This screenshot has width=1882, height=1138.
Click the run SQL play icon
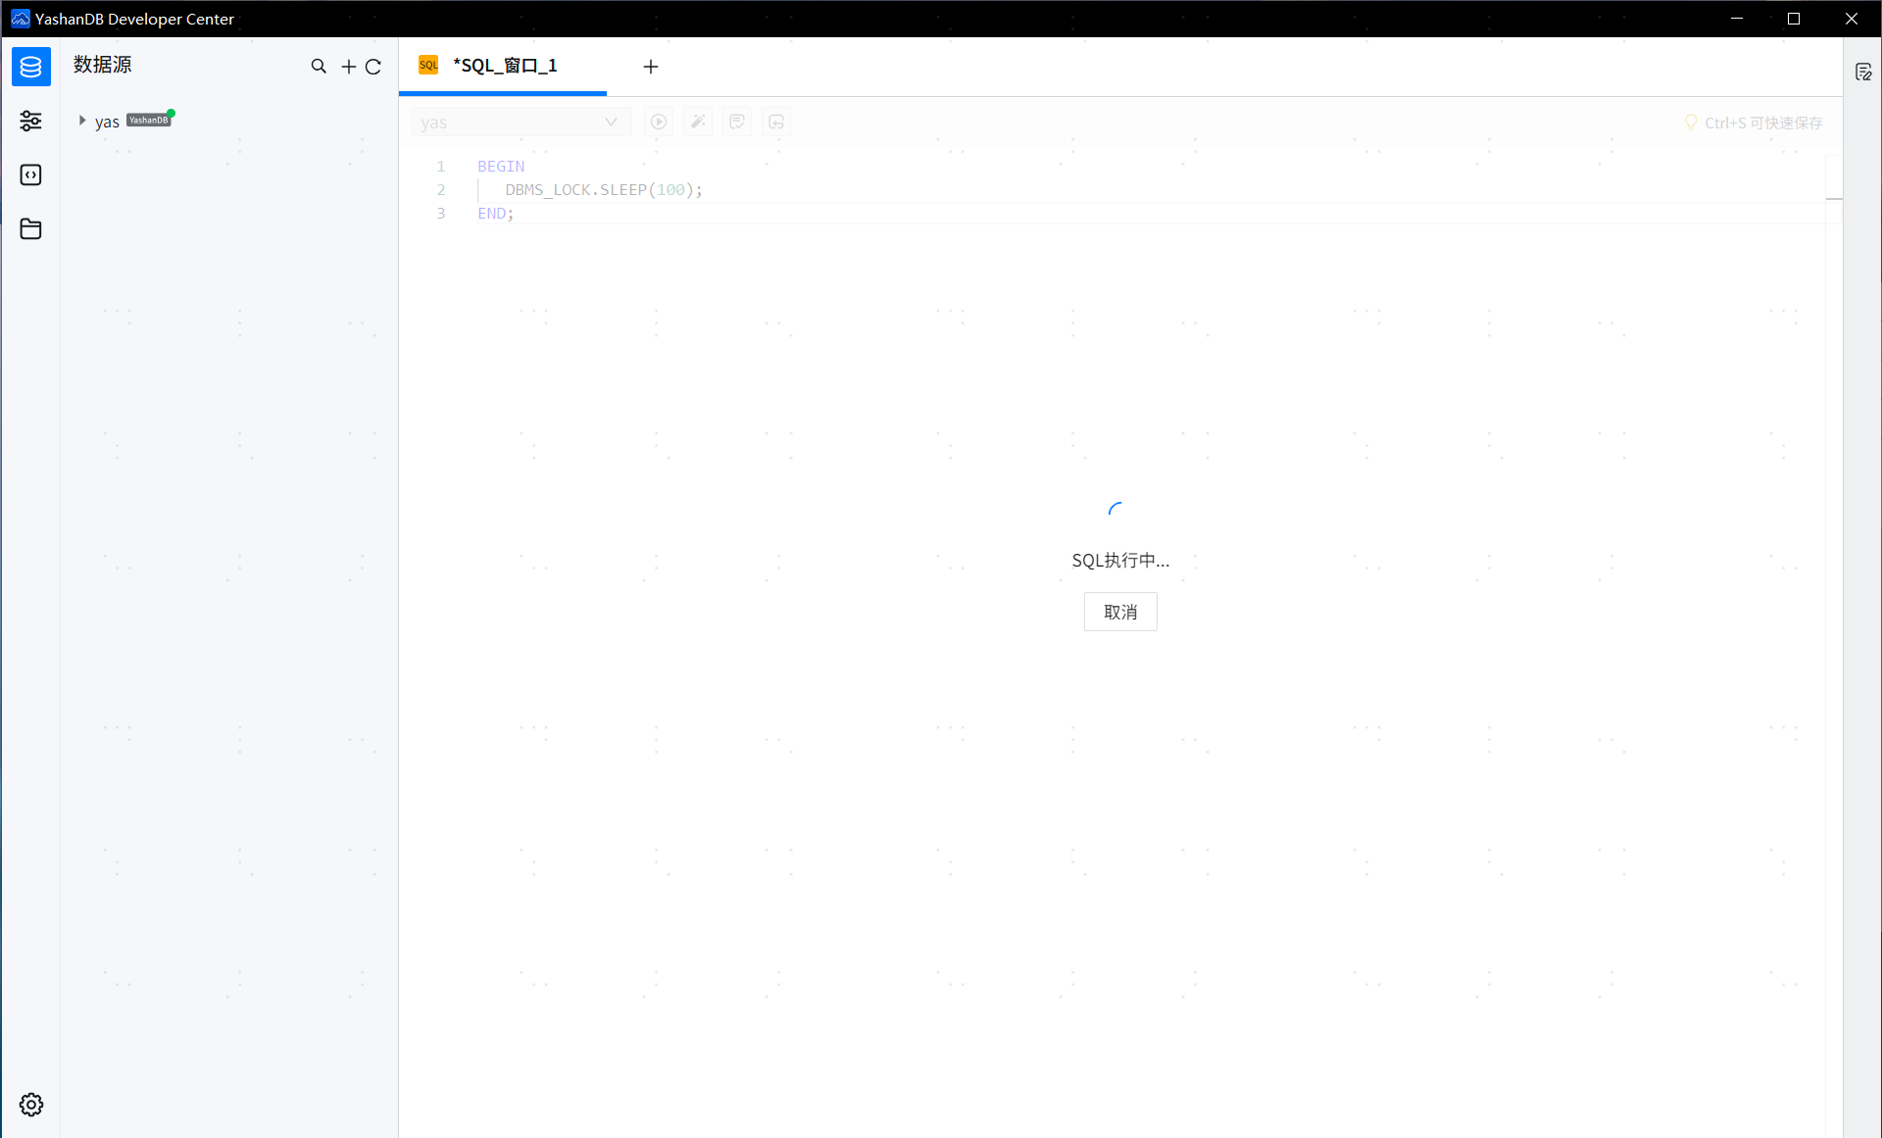(659, 122)
